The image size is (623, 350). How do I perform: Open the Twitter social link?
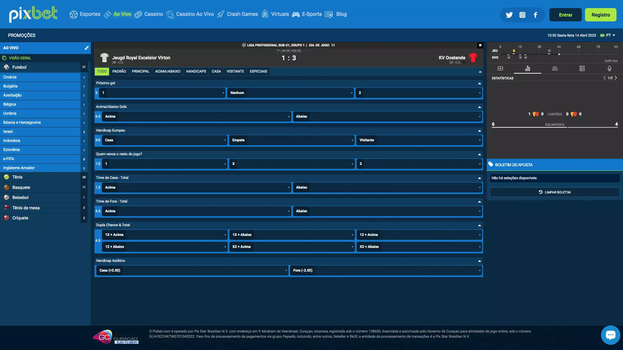point(509,15)
